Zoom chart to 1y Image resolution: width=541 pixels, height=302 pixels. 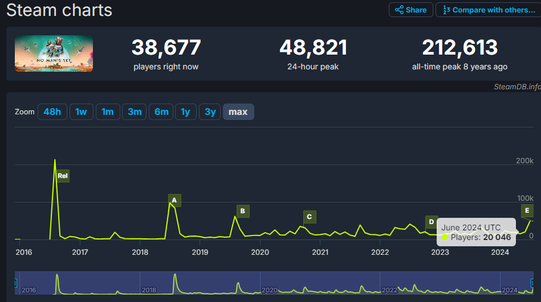click(185, 112)
